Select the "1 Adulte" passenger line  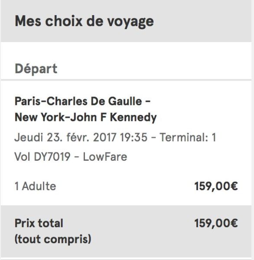coord(36,186)
